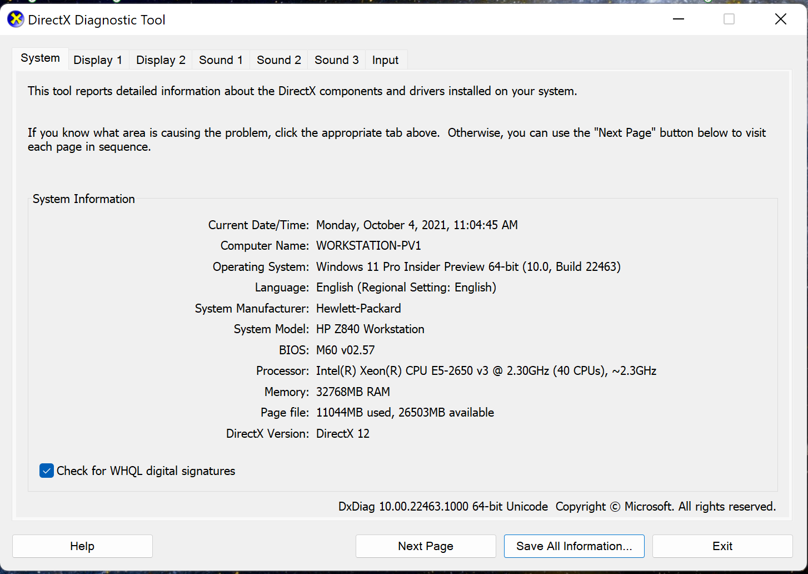Select the HP Z840 Workstation model text
Viewport: 808px width, 574px height.
(x=370, y=329)
